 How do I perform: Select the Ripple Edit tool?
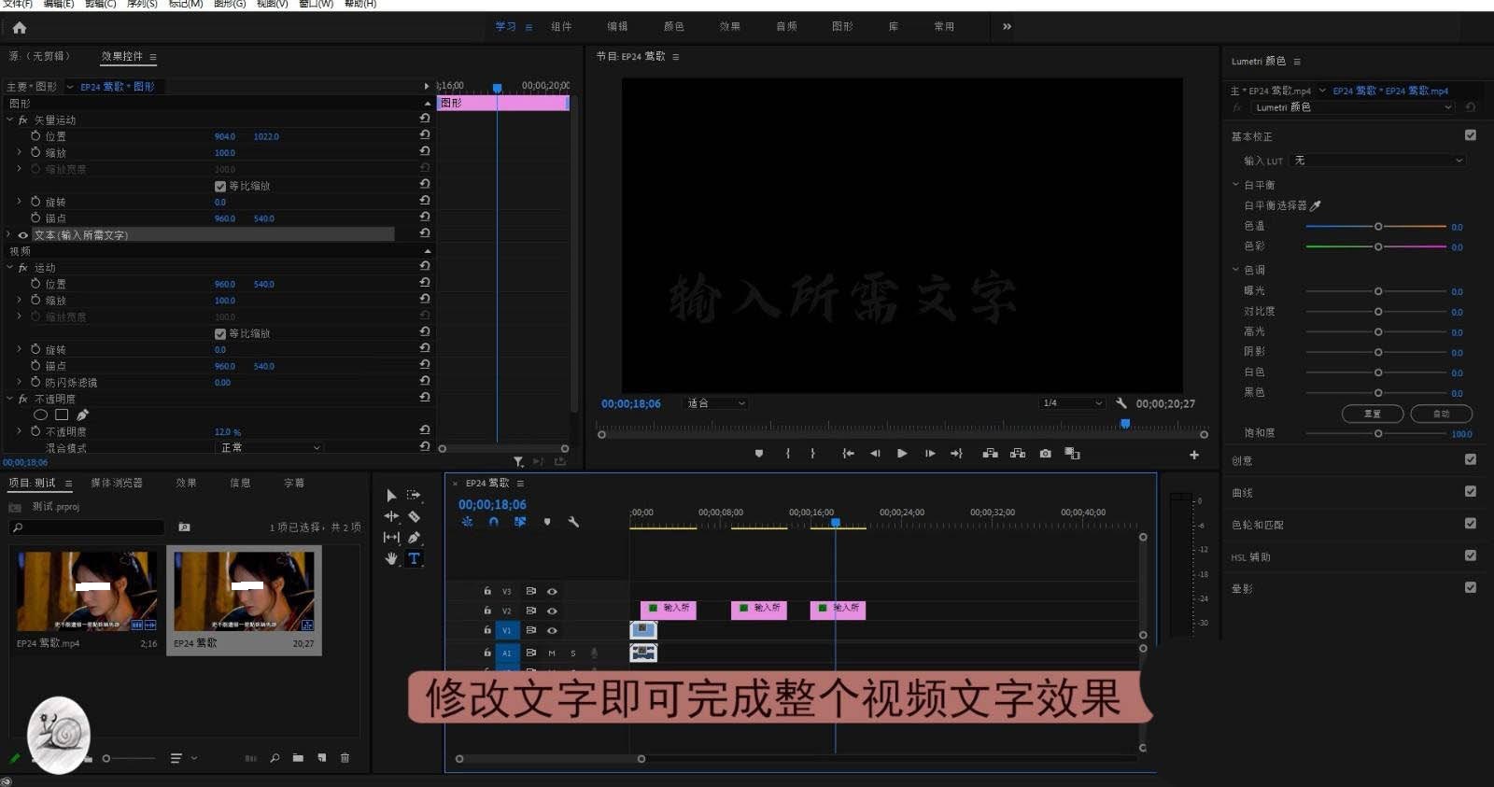click(391, 516)
